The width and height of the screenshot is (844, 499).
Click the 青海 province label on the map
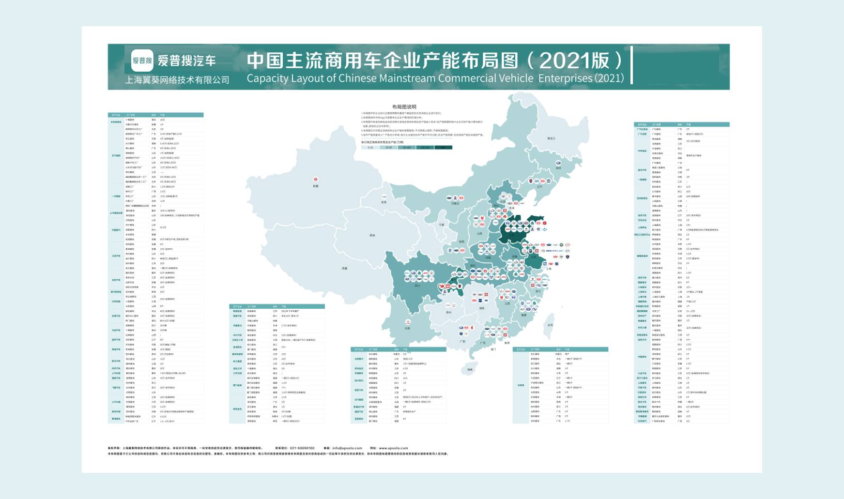372,235
